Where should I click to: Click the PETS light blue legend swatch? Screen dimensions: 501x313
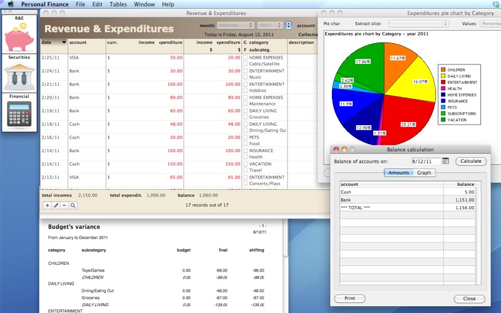[x=443, y=107]
